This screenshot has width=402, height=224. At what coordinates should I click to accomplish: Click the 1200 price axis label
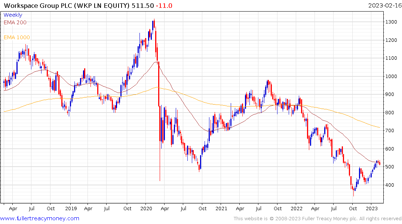(391, 40)
